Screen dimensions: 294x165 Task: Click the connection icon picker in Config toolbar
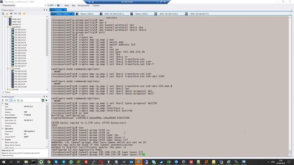pos(43,100)
